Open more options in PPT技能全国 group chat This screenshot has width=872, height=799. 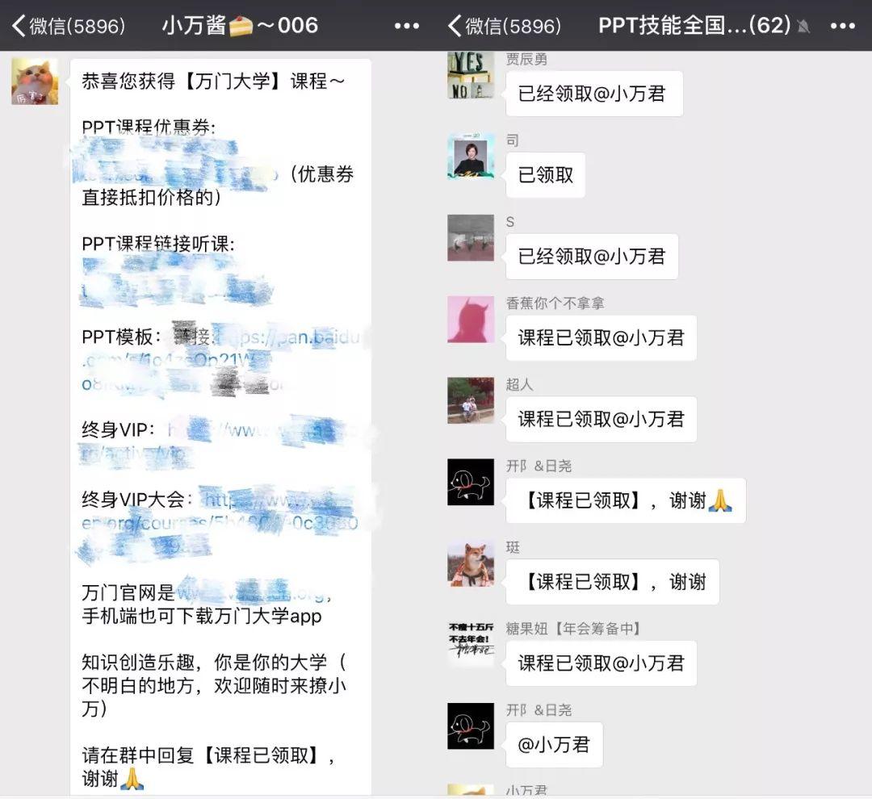point(842,26)
